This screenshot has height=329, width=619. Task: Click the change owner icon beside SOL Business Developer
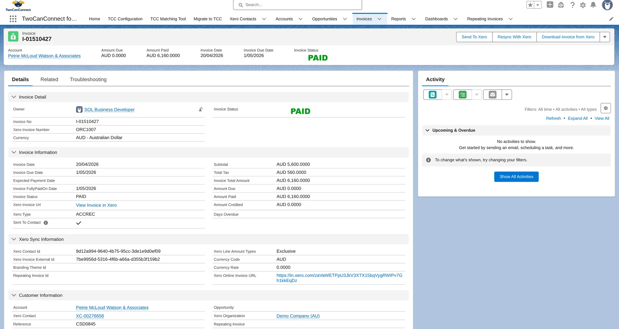coord(201,109)
